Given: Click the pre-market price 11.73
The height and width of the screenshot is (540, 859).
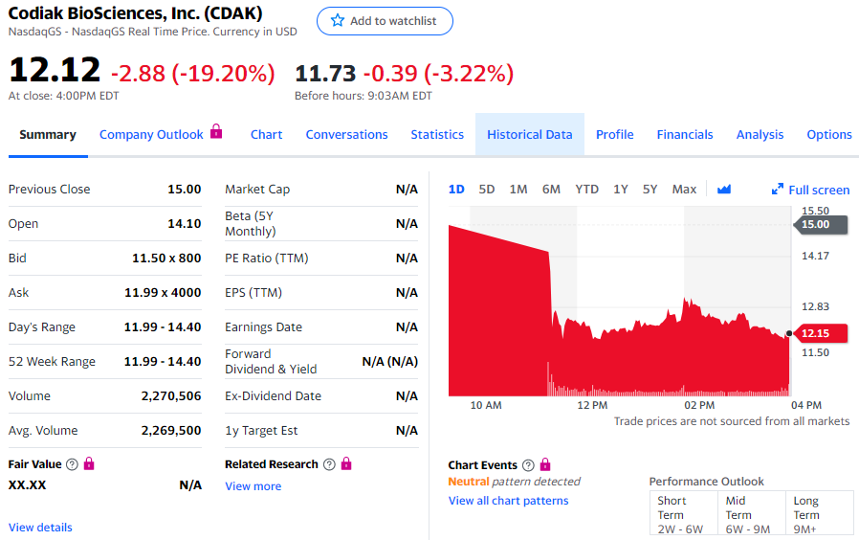Looking at the screenshot, I should tap(325, 74).
